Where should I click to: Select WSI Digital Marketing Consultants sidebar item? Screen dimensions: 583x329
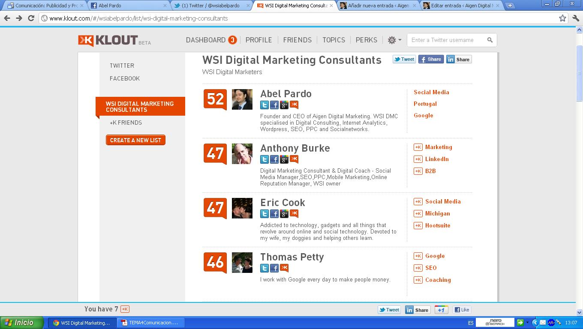pos(140,107)
